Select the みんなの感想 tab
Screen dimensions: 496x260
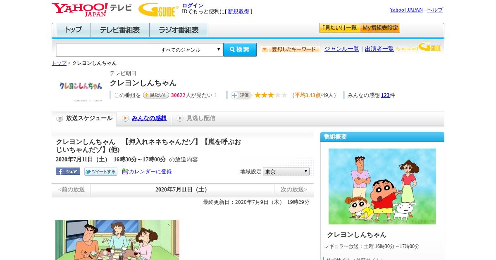pyautogui.click(x=144, y=118)
